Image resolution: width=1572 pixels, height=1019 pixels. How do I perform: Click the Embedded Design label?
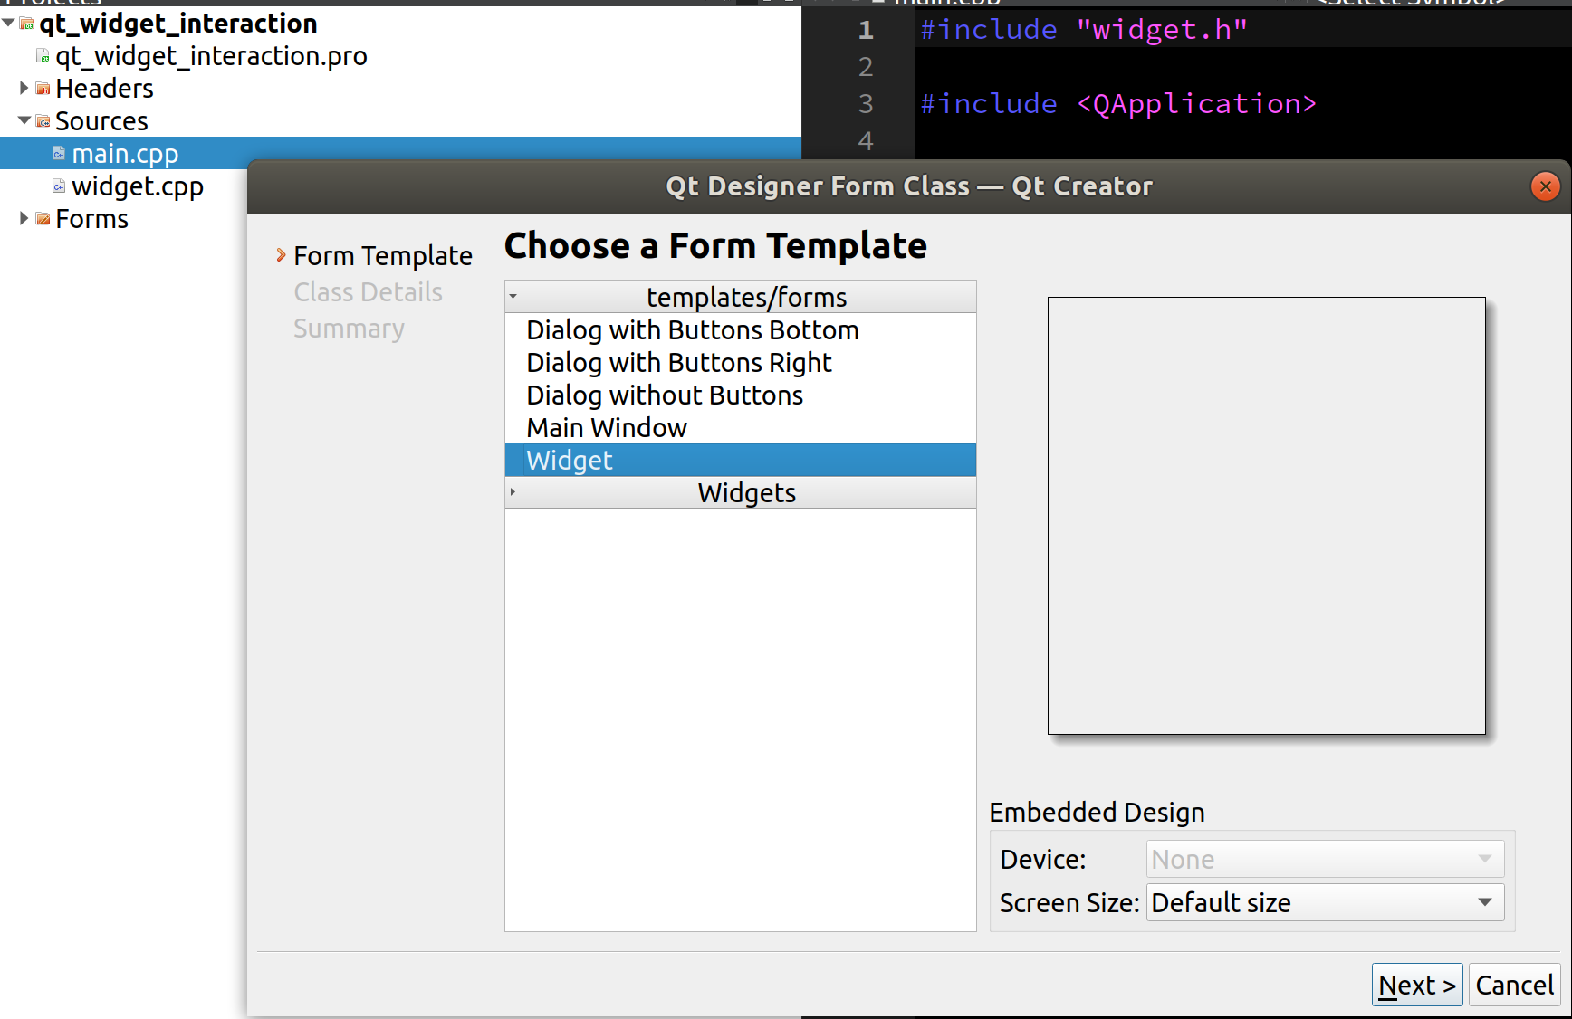click(1097, 813)
